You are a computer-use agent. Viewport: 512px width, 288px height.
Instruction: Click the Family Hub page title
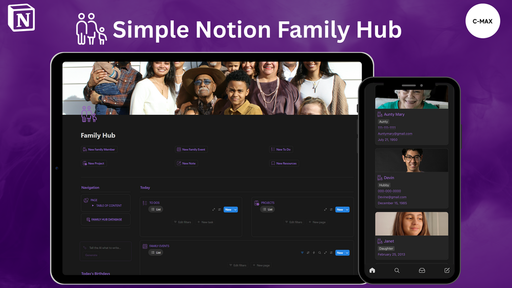pos(98,136)
